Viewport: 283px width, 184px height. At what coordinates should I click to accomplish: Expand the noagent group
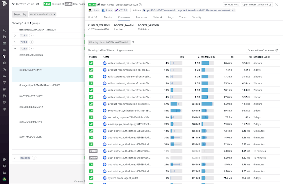[15, 158]
